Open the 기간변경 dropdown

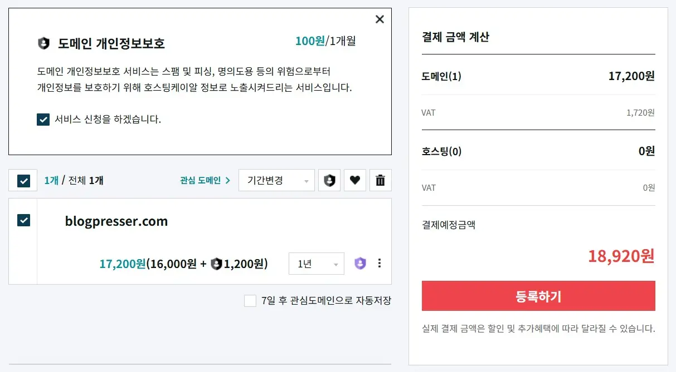pos(276,180)
